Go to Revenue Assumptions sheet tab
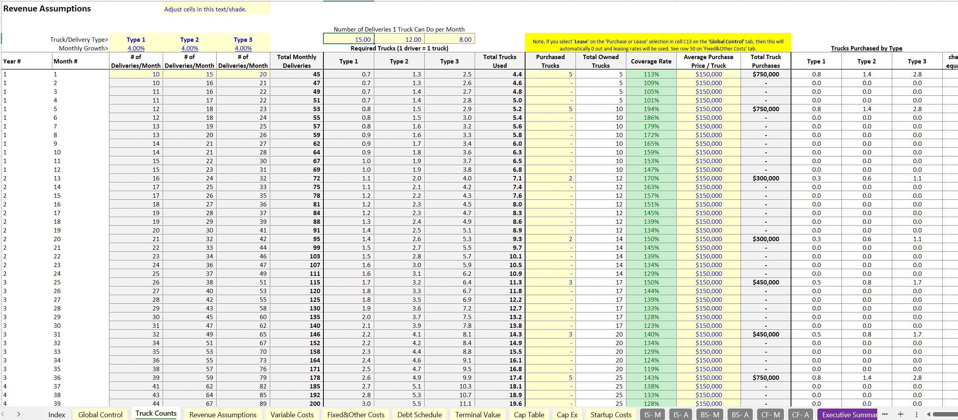The image size is (958, 420). pyautogui.click(x=223, y=414)
